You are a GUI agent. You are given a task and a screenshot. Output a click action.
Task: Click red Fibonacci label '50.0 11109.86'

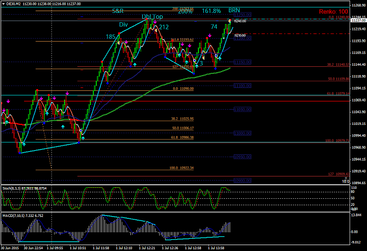[x=338, y=79]
